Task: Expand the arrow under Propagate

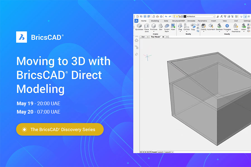Action: [227, 32]
